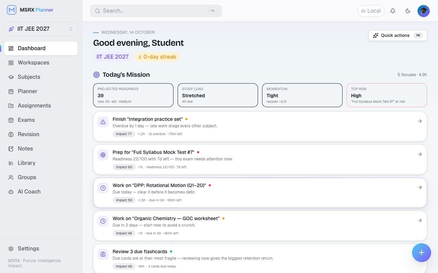Click the clock icon on GOC worksheet card
The width and height of the screenshot is (438, 273).
point(103,221)
